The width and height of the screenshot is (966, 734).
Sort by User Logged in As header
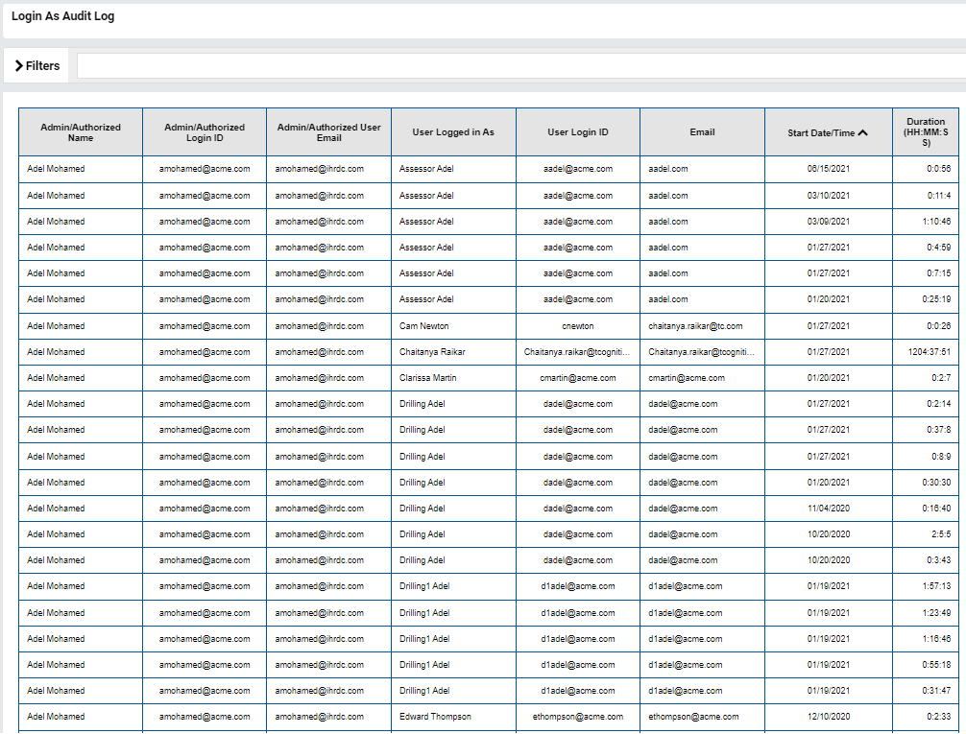point(453,132)
